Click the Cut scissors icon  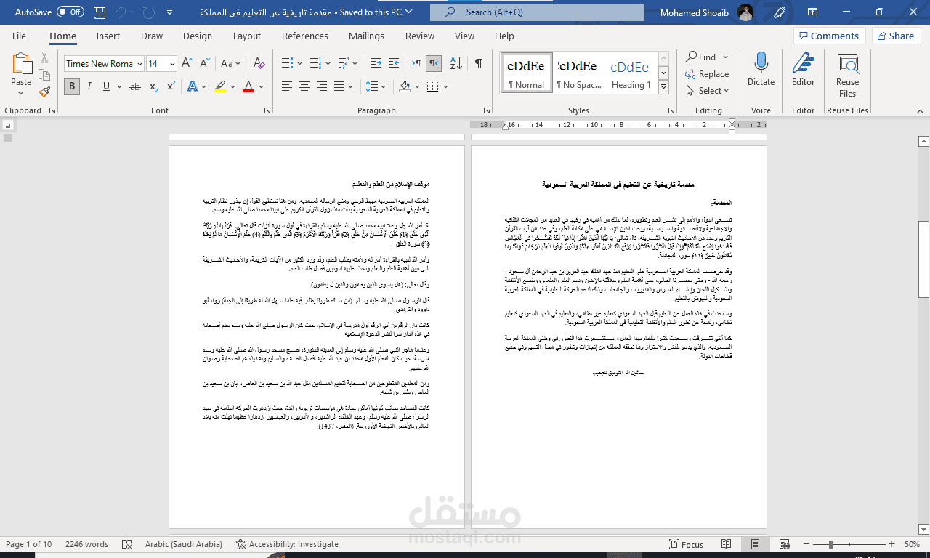(44, 57)
